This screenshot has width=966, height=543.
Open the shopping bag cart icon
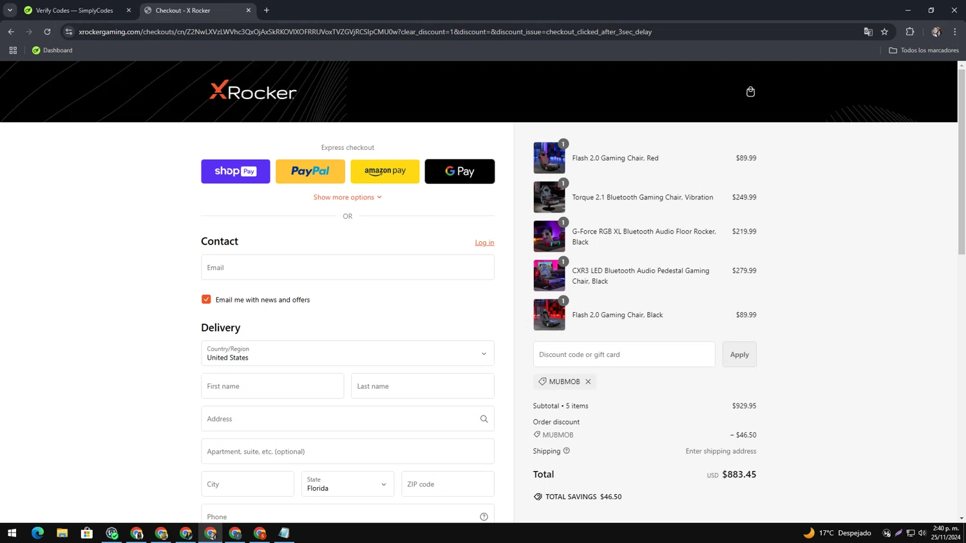tap(750, 92)
